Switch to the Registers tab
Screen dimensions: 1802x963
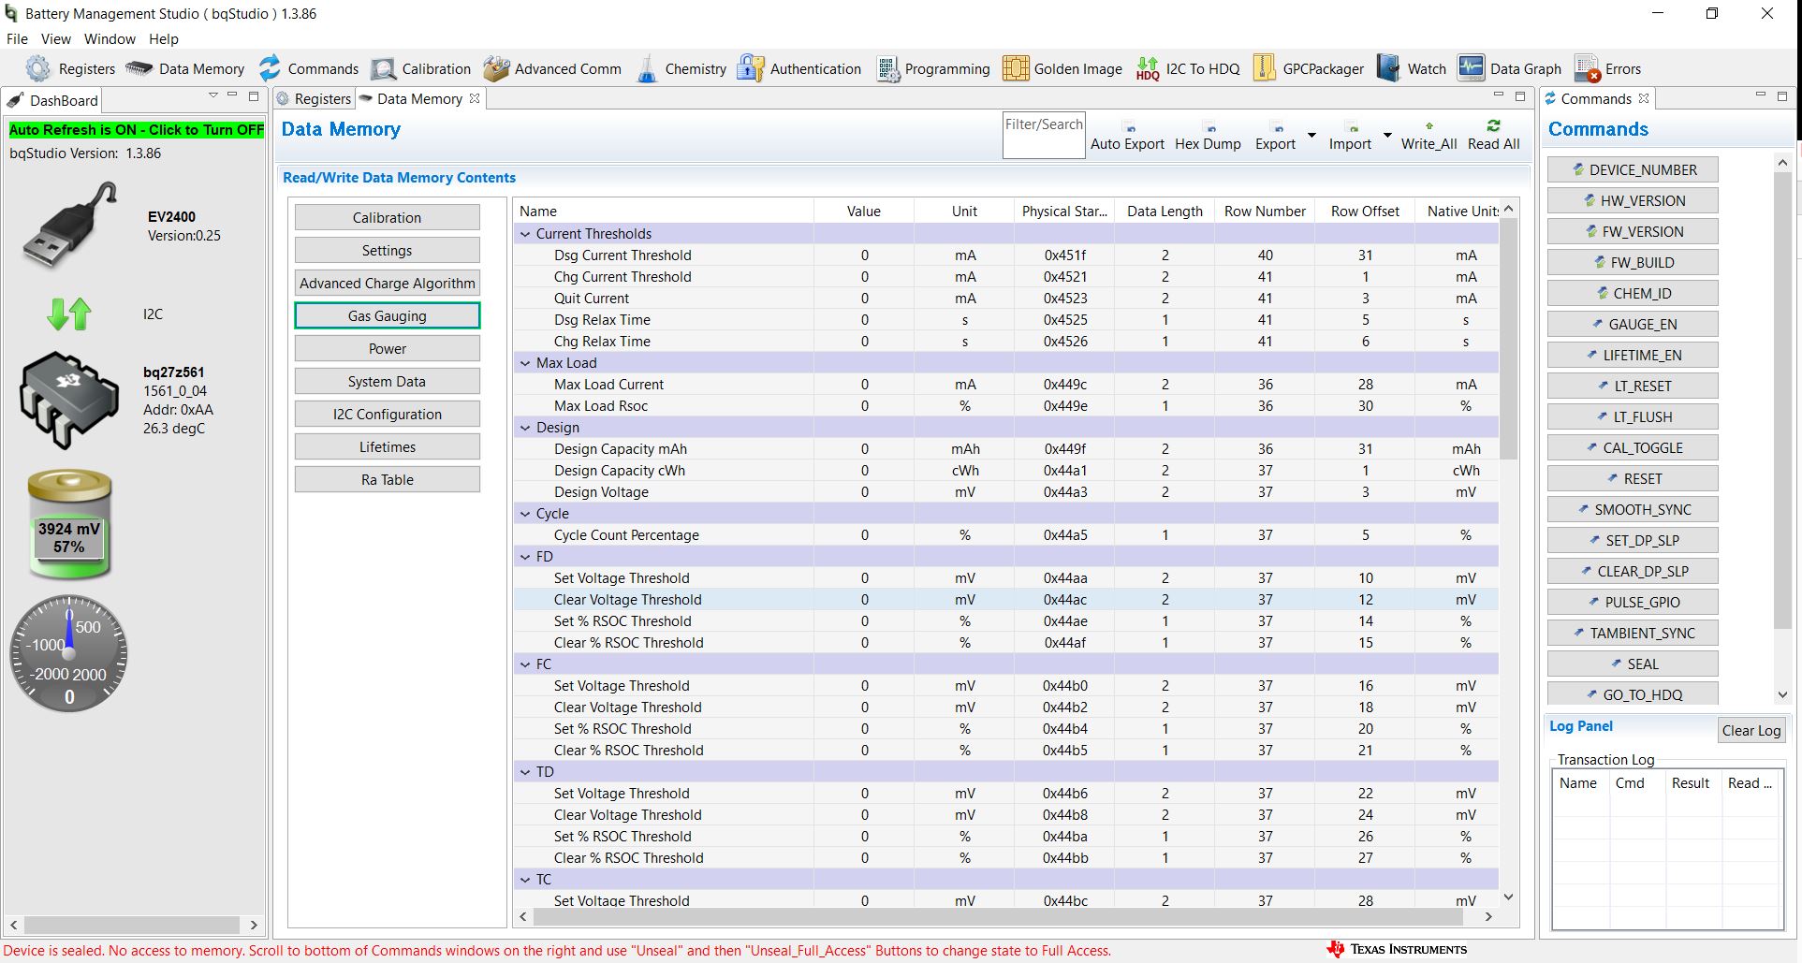[x=315, y=99]
